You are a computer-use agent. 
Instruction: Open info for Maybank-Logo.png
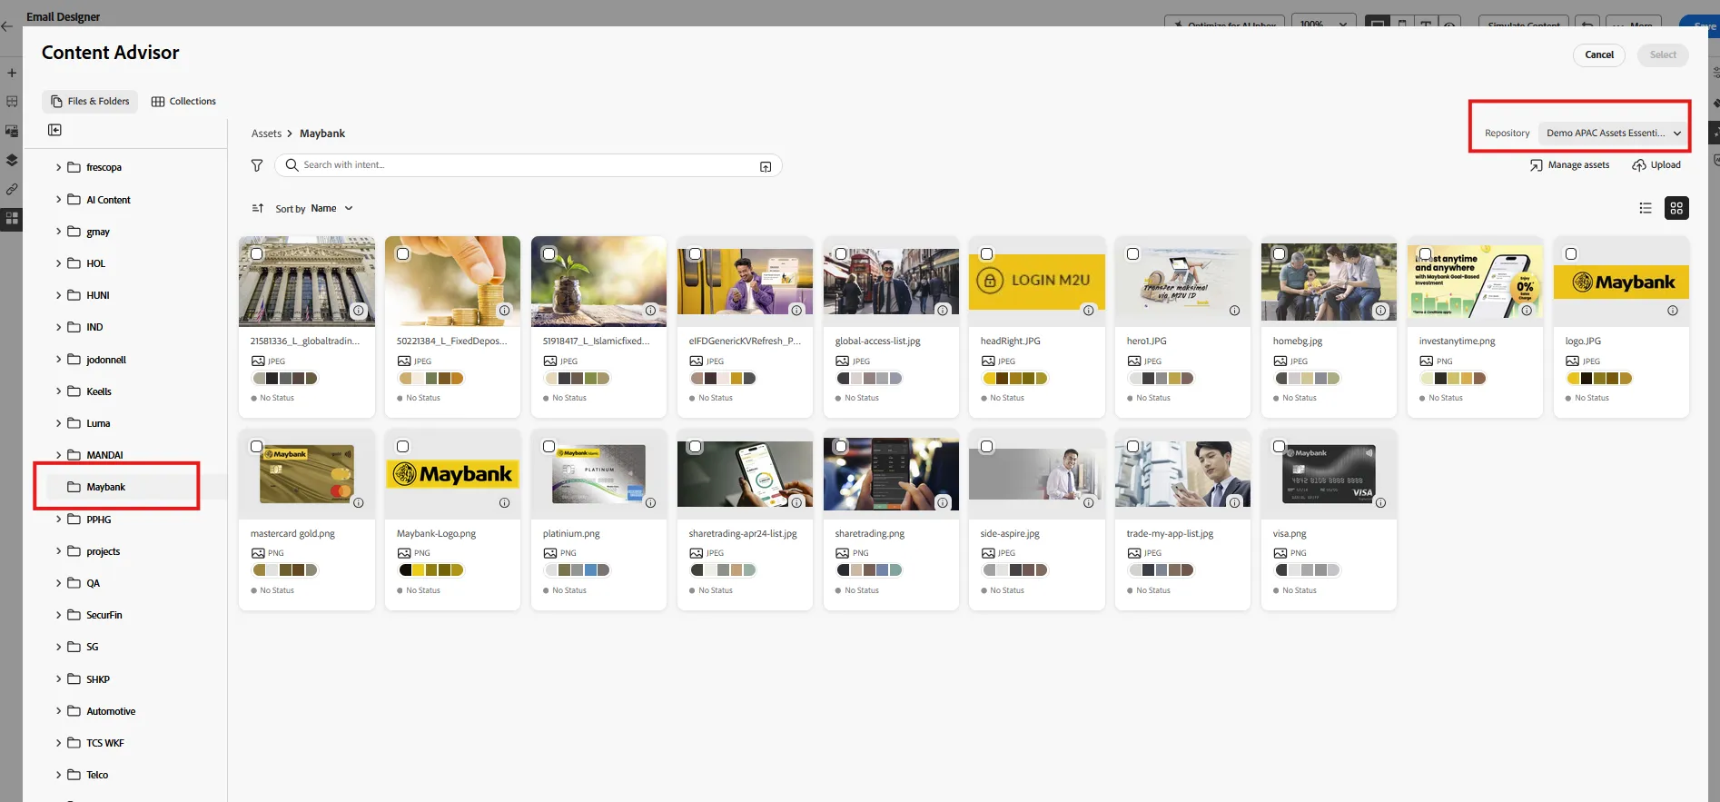pos(504,503)
